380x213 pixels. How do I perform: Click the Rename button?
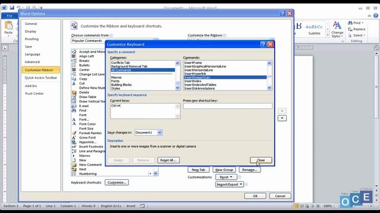click(x=249, y=170)
